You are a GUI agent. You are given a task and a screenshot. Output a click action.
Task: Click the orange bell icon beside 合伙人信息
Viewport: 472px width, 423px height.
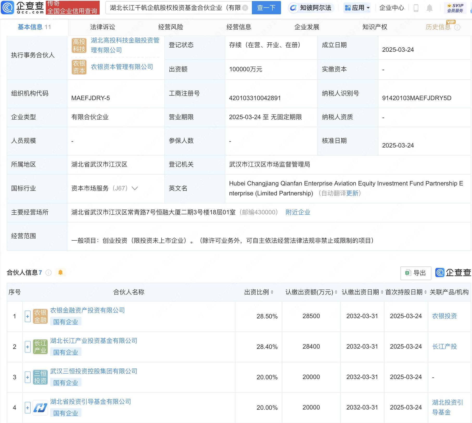point(61,273)
